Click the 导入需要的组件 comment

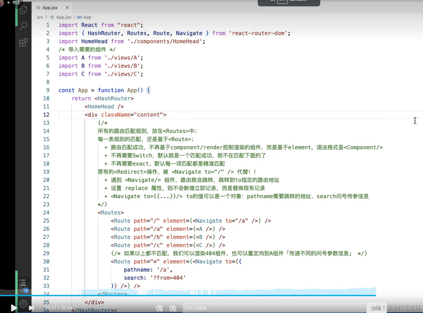87,50
